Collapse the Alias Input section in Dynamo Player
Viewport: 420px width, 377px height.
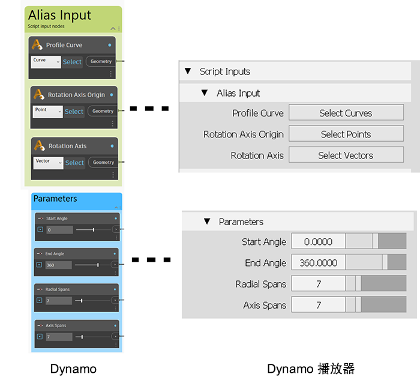(x=205, y=92)
